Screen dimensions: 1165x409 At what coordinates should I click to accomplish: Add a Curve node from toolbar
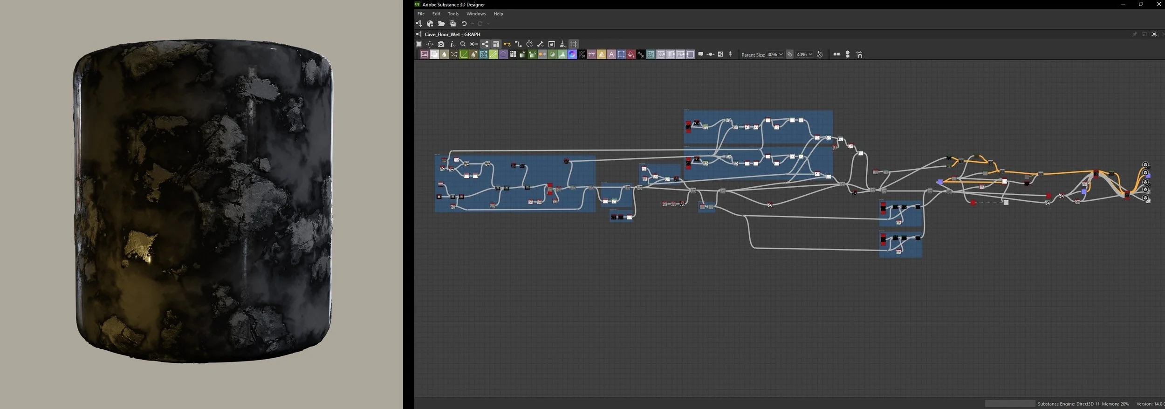click(464, 55)
